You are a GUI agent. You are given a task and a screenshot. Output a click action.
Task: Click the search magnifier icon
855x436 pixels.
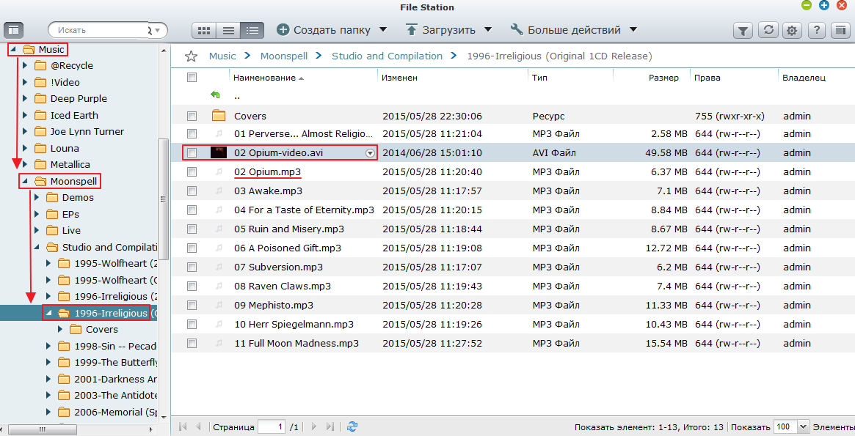pos(150,31)
